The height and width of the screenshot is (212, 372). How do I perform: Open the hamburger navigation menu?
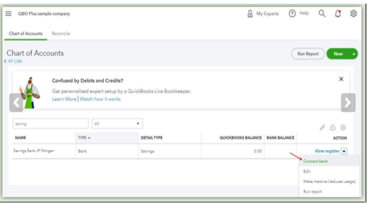pos(8,14)
